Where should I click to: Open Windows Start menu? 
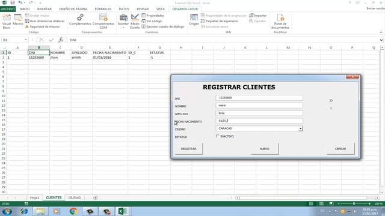(7, 211)
